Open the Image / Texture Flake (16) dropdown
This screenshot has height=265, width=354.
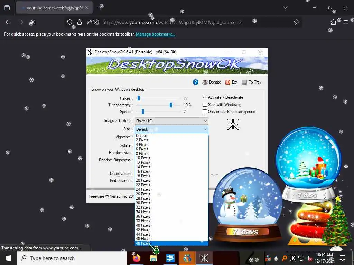(171, 121)
